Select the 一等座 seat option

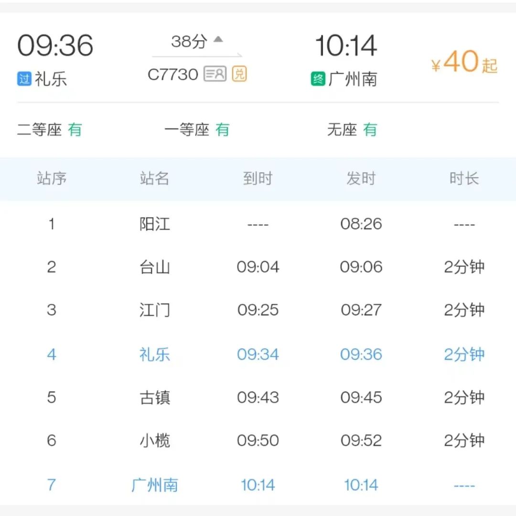[x=197, y=130]
